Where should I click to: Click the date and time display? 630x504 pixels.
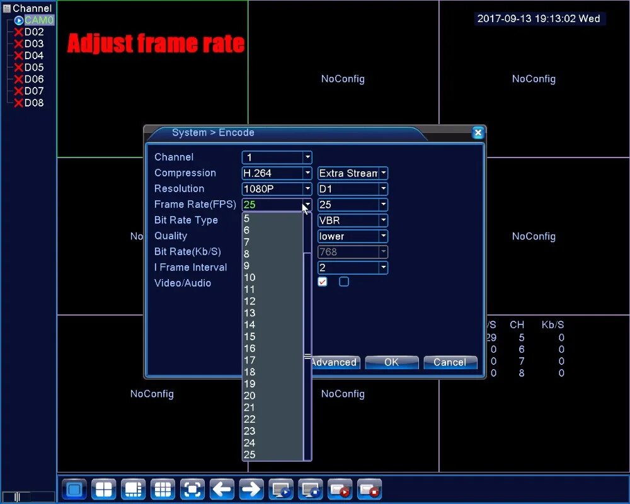(x=539, y=18)
